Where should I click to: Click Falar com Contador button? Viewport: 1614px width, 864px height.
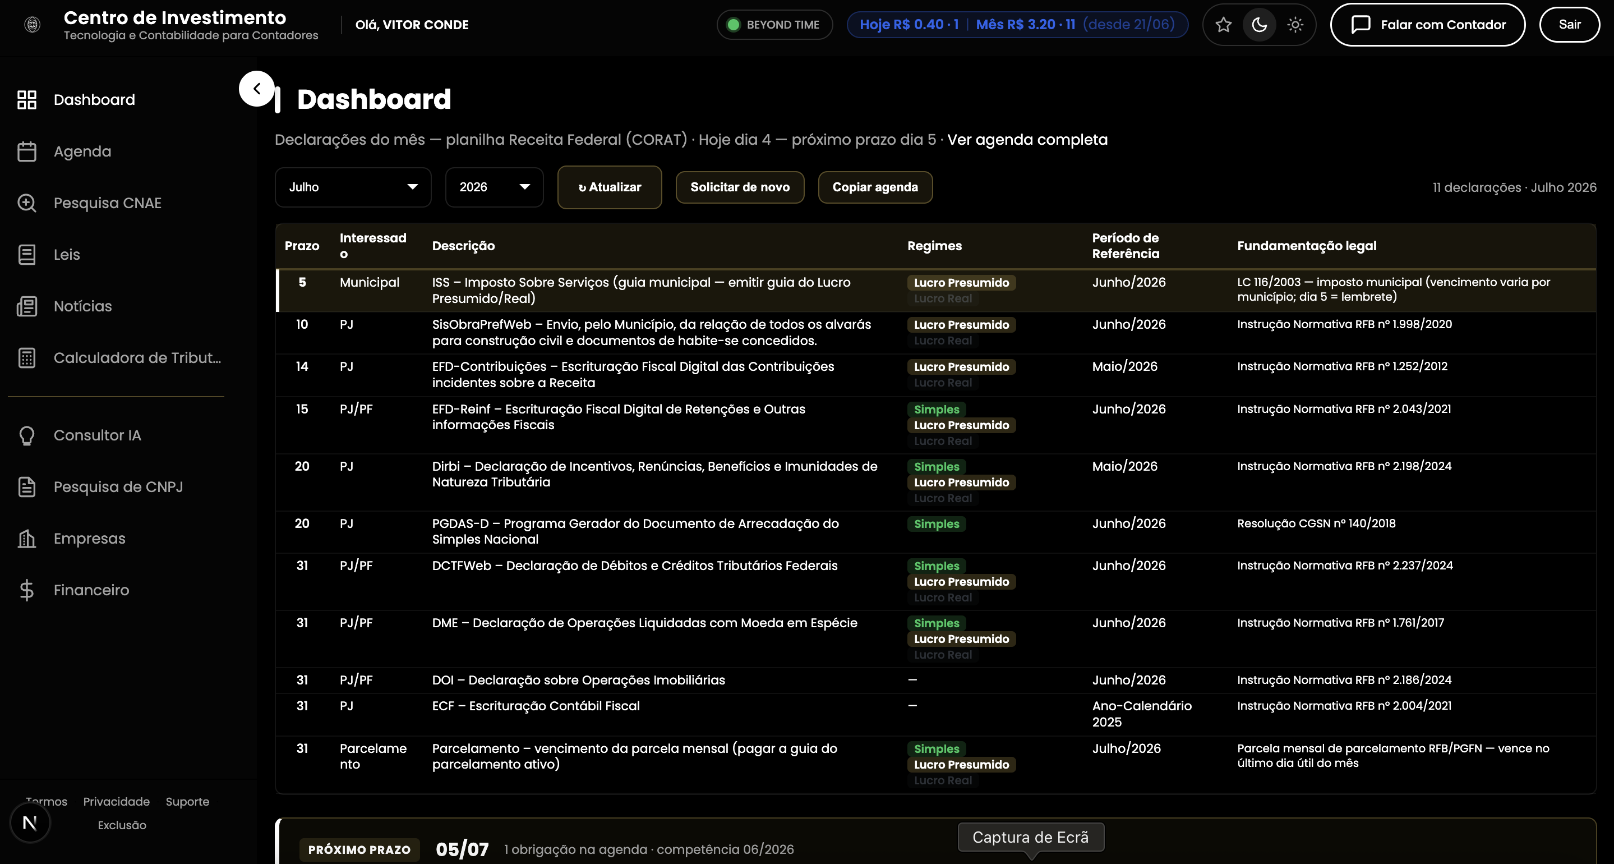click(x=1427, y=25)
